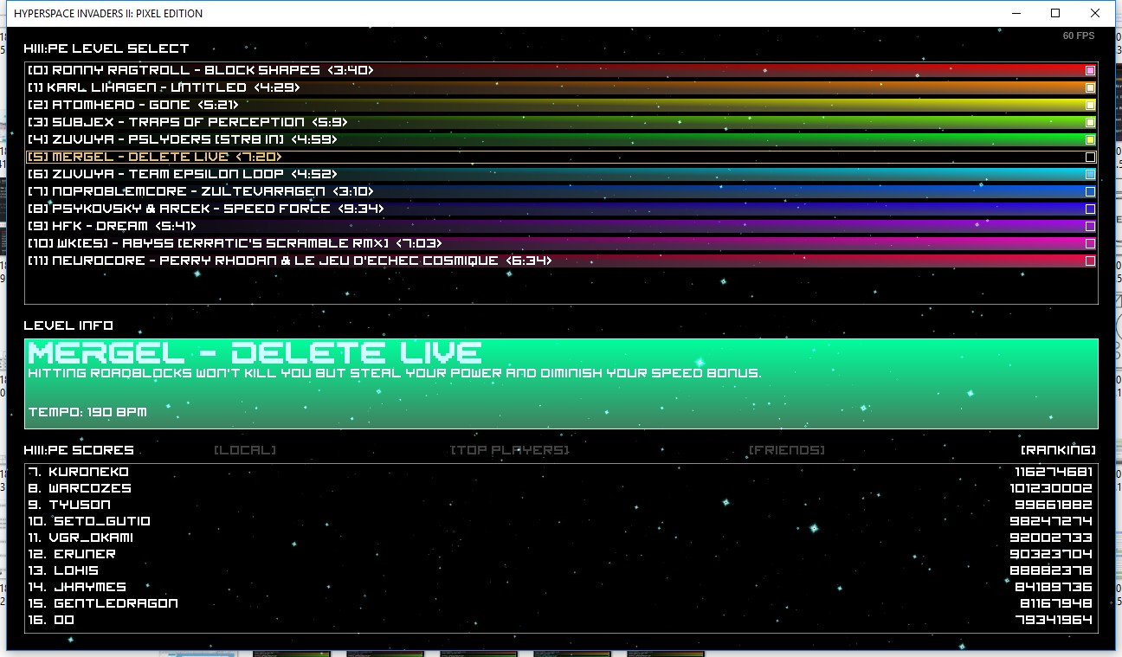Viewport: 1122px width, 657px height.
Task: Select Subjex - Traps of Perception
Action: (187, 122)
